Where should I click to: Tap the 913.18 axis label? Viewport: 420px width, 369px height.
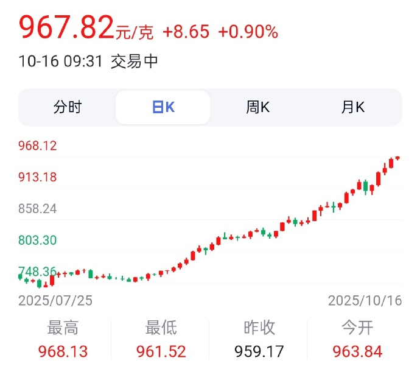coord(38,177)
